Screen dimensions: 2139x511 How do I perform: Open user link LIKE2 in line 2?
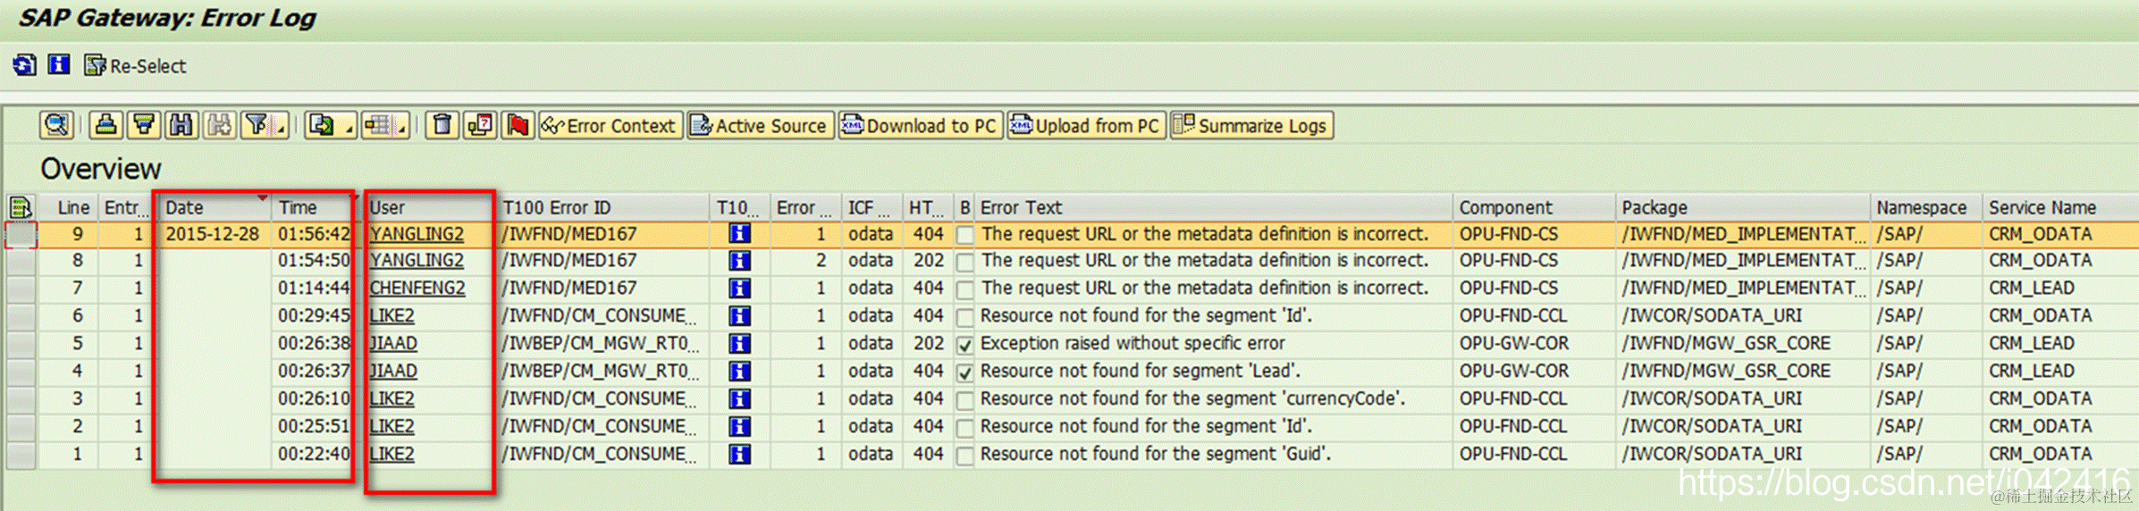pyautogui.click(x=392, y=427)
